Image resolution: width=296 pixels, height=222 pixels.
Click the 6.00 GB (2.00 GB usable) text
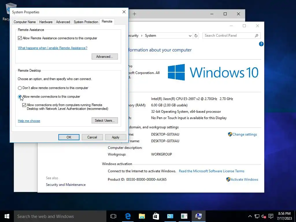[x=169, y=105]
